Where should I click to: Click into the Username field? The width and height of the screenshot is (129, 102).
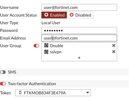tap(79, 7)
